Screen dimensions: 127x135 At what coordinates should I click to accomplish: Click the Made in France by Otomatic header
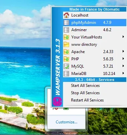click(95, 9)
